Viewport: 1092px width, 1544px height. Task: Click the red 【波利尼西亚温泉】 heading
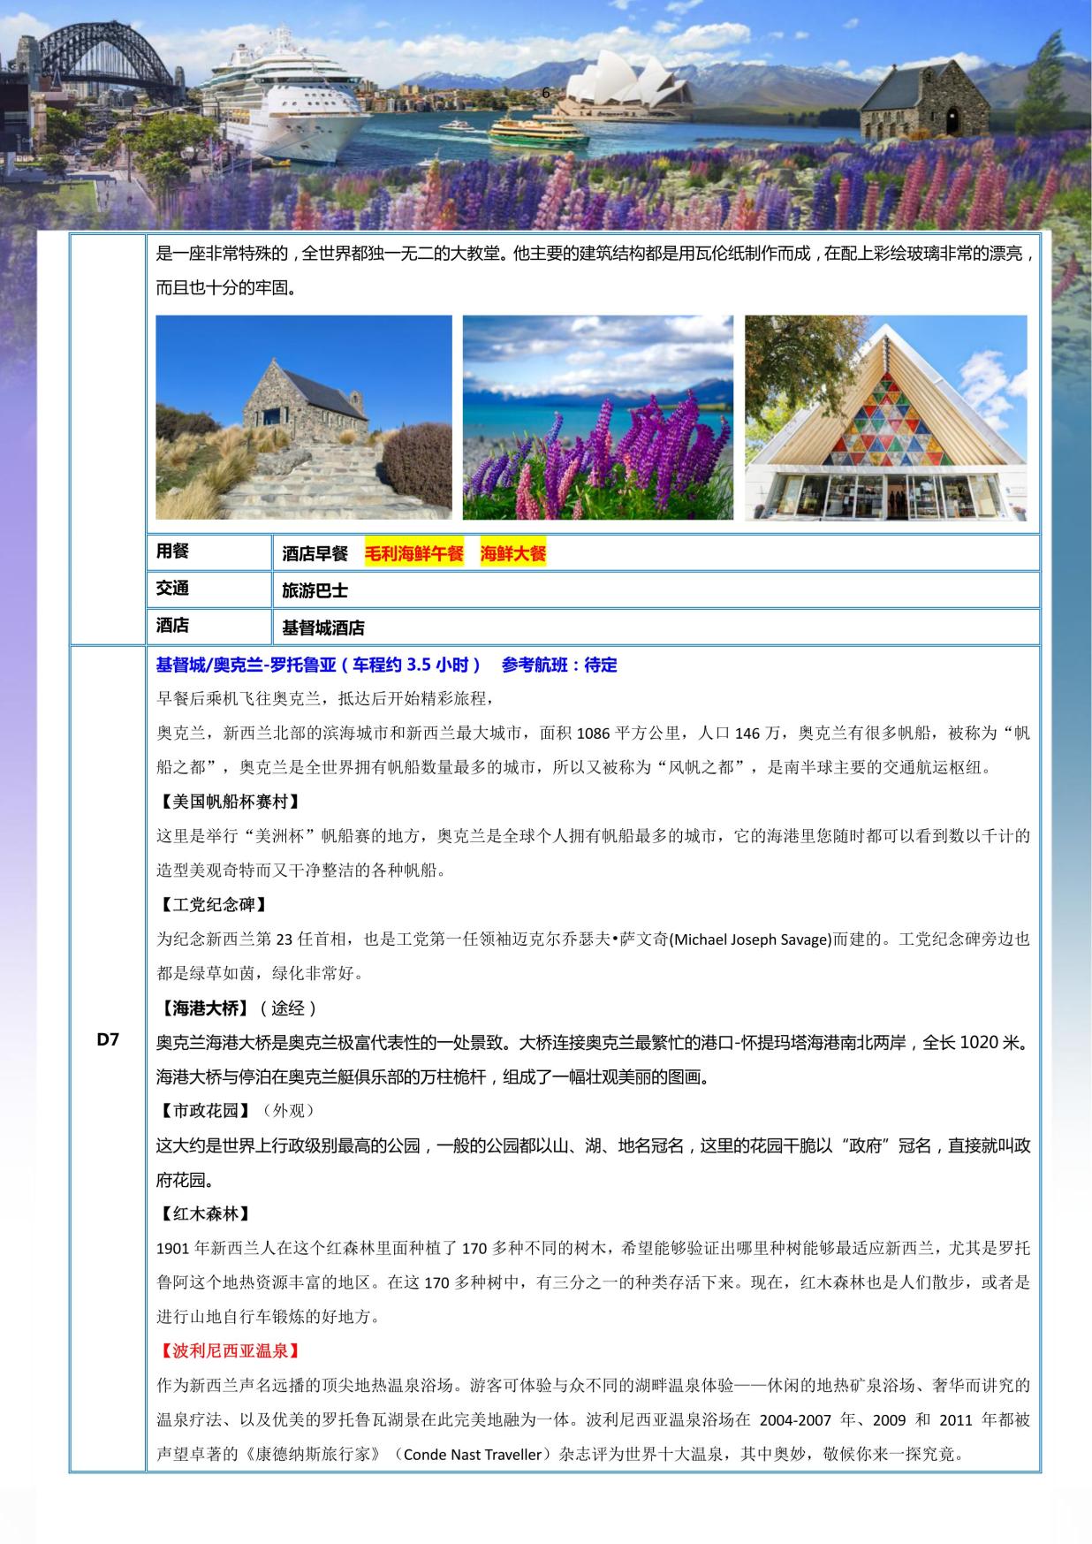pyautogui.click(x=229, y=1350)
